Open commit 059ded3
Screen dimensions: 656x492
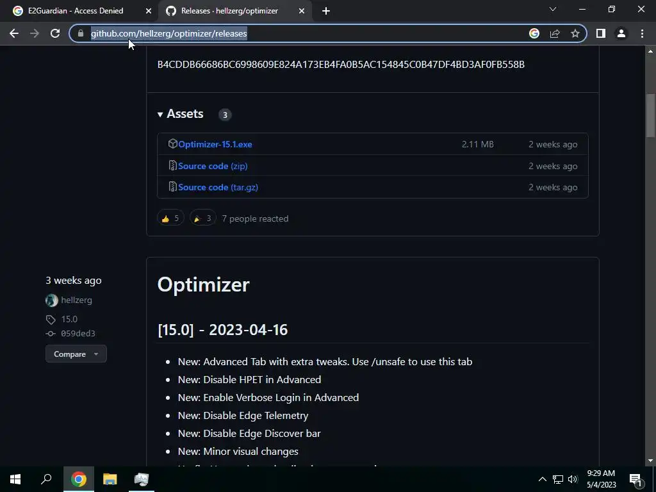78,333
